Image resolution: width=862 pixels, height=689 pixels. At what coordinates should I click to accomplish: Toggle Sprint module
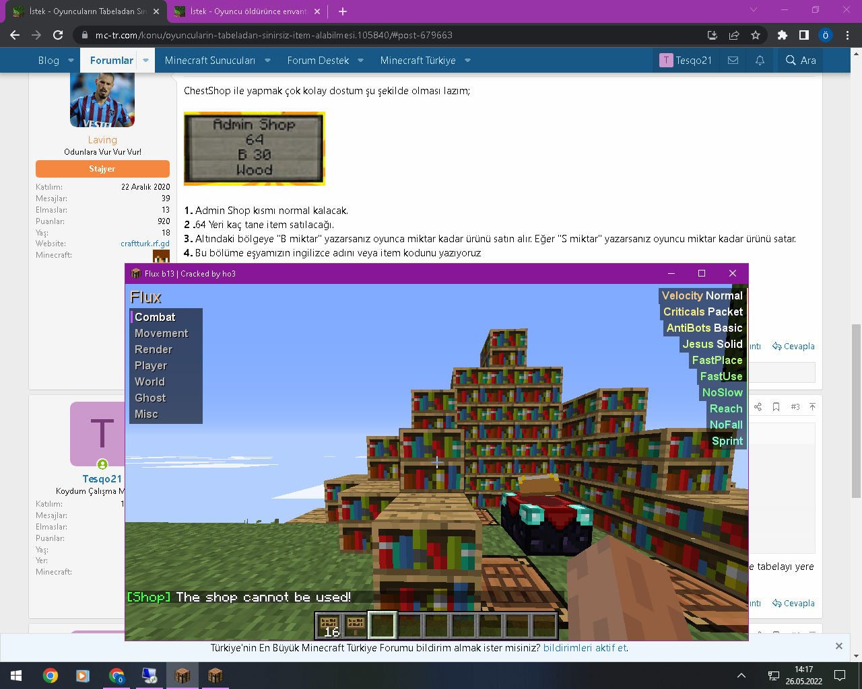click(727, 441)
